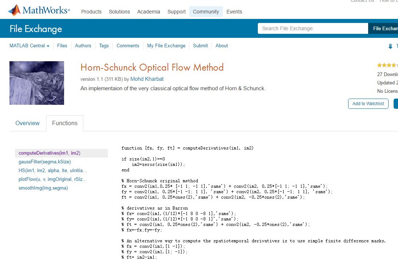Open the Products menu
The width and height of the screenshot is (398, 278).
pos(91,12)
